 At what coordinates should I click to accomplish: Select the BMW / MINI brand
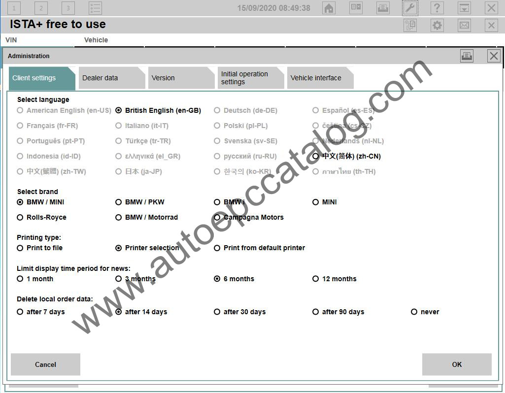click(x=40, y=202)
